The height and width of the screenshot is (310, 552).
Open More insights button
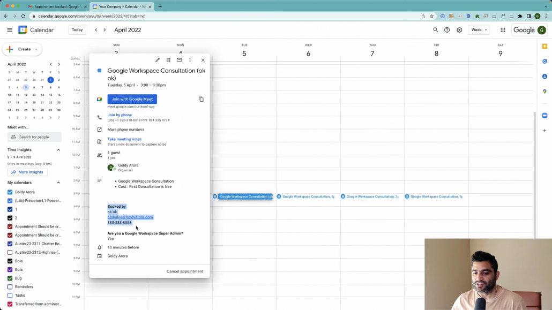coord(27,172)
